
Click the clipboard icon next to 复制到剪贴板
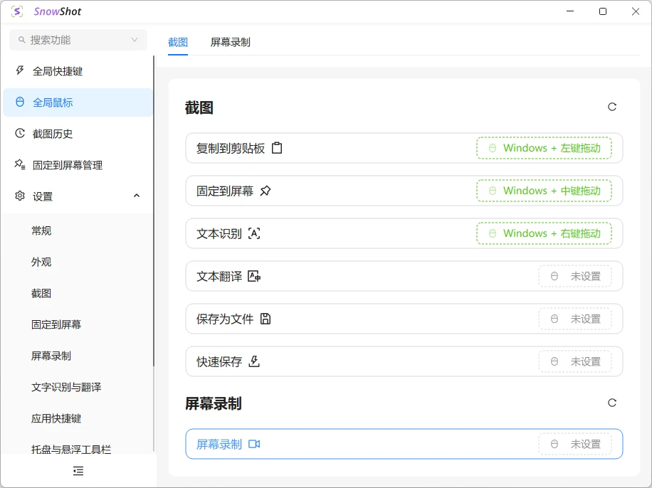pyautogui.click(x=277, y=148)
